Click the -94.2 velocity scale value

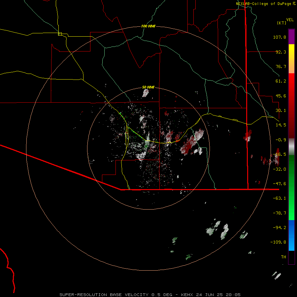tap(280, 228)
